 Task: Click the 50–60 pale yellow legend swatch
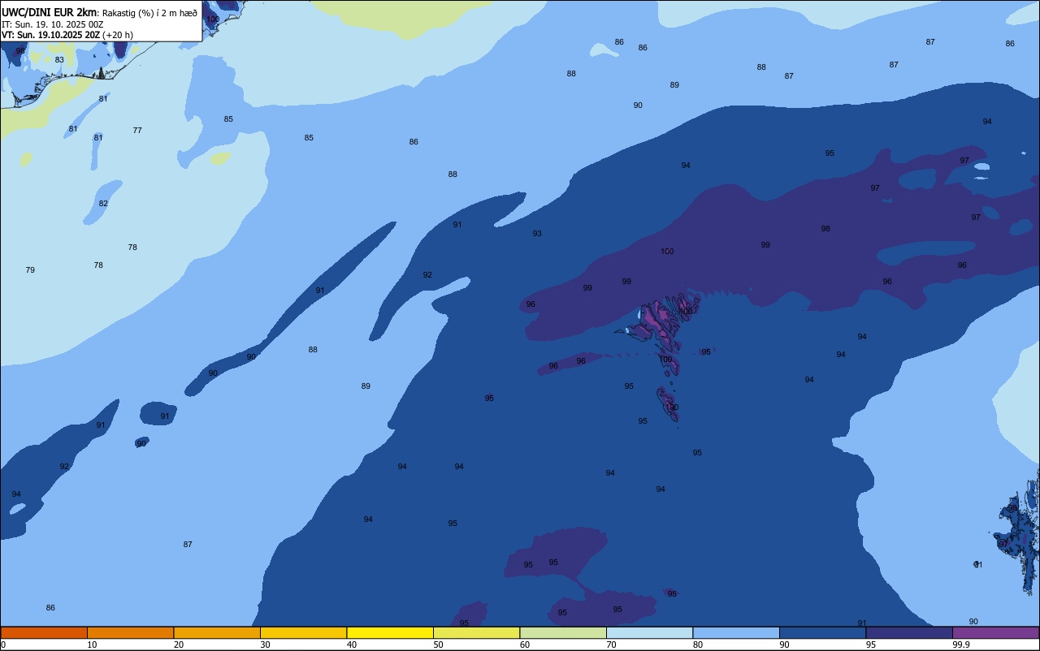tap(476, 632)
